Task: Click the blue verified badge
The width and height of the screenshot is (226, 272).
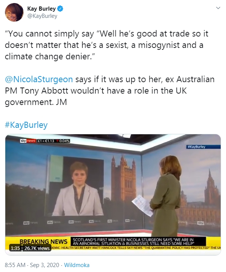Action: coord(60,9)
